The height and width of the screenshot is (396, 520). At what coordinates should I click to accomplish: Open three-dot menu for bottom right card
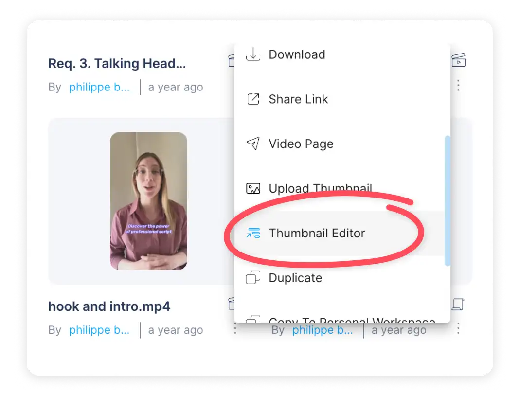click(x=458, y=328)
